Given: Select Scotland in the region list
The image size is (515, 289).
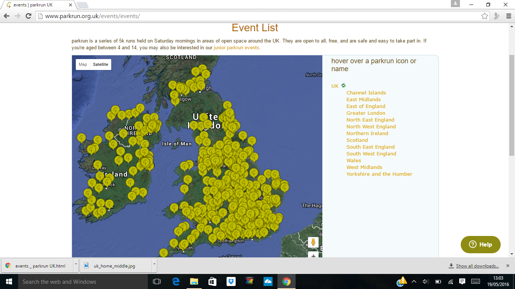Looking at the screenshot, I should [357, 140].
